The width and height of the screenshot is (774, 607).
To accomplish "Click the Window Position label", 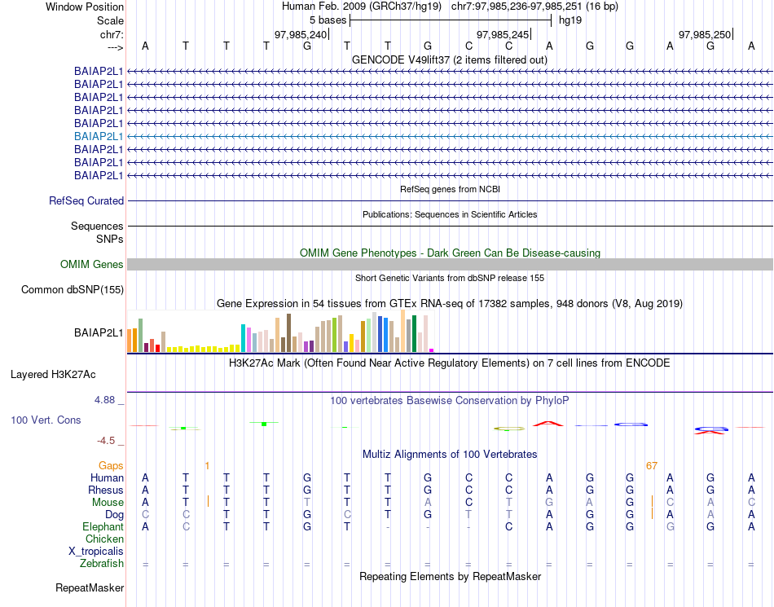I will (x=85, y=7).
